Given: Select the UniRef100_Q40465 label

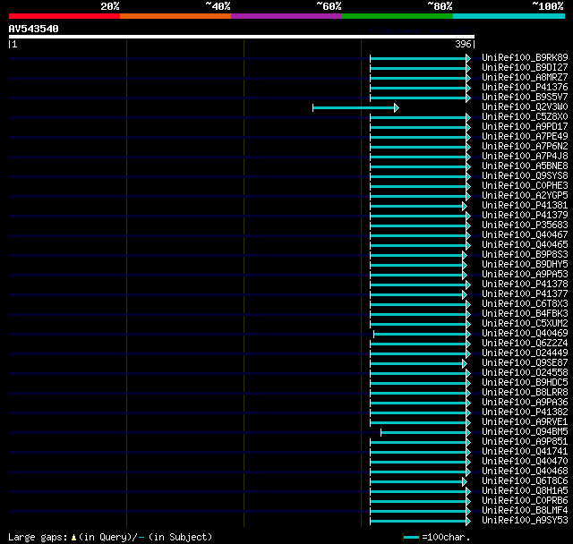Looking at the screenshot, I should pos(525,245).
